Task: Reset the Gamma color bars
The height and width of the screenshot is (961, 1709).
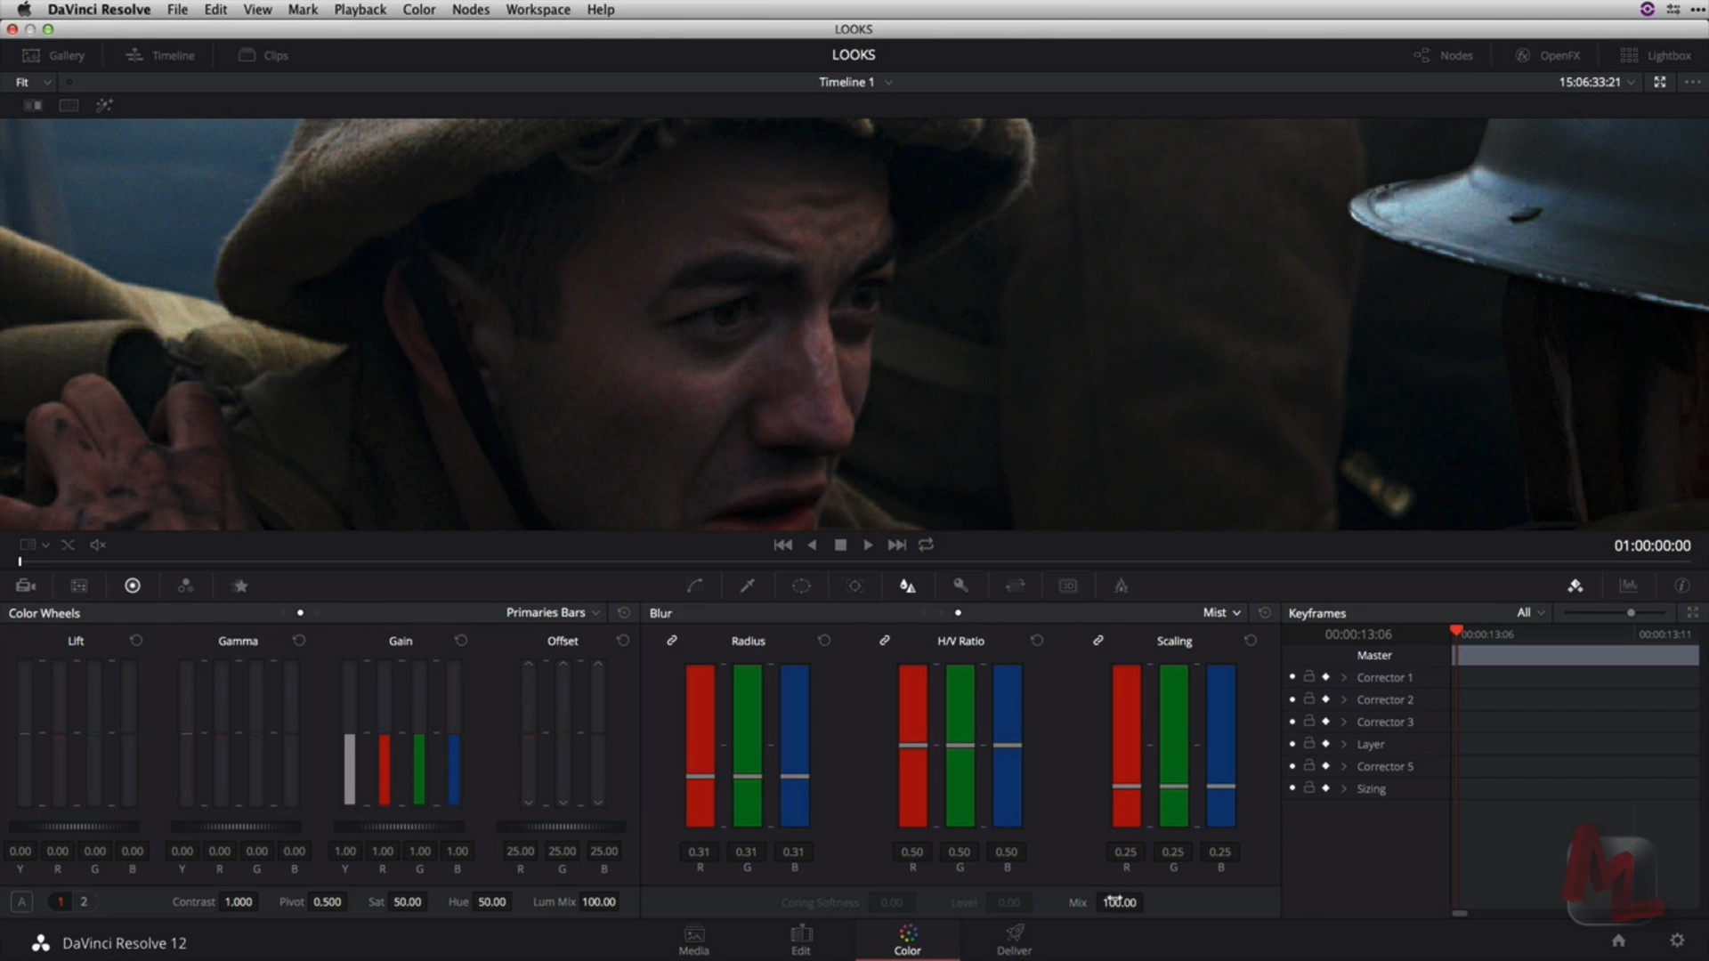Action: [x=299, y=641]
